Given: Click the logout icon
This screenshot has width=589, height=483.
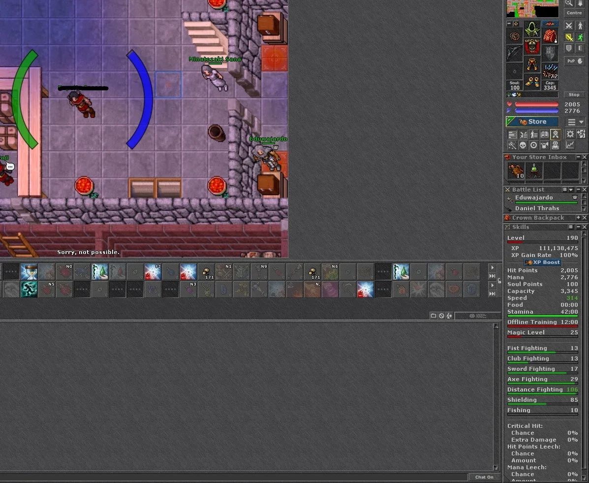Looking at the screenshot, I should (x=581, y=134).
